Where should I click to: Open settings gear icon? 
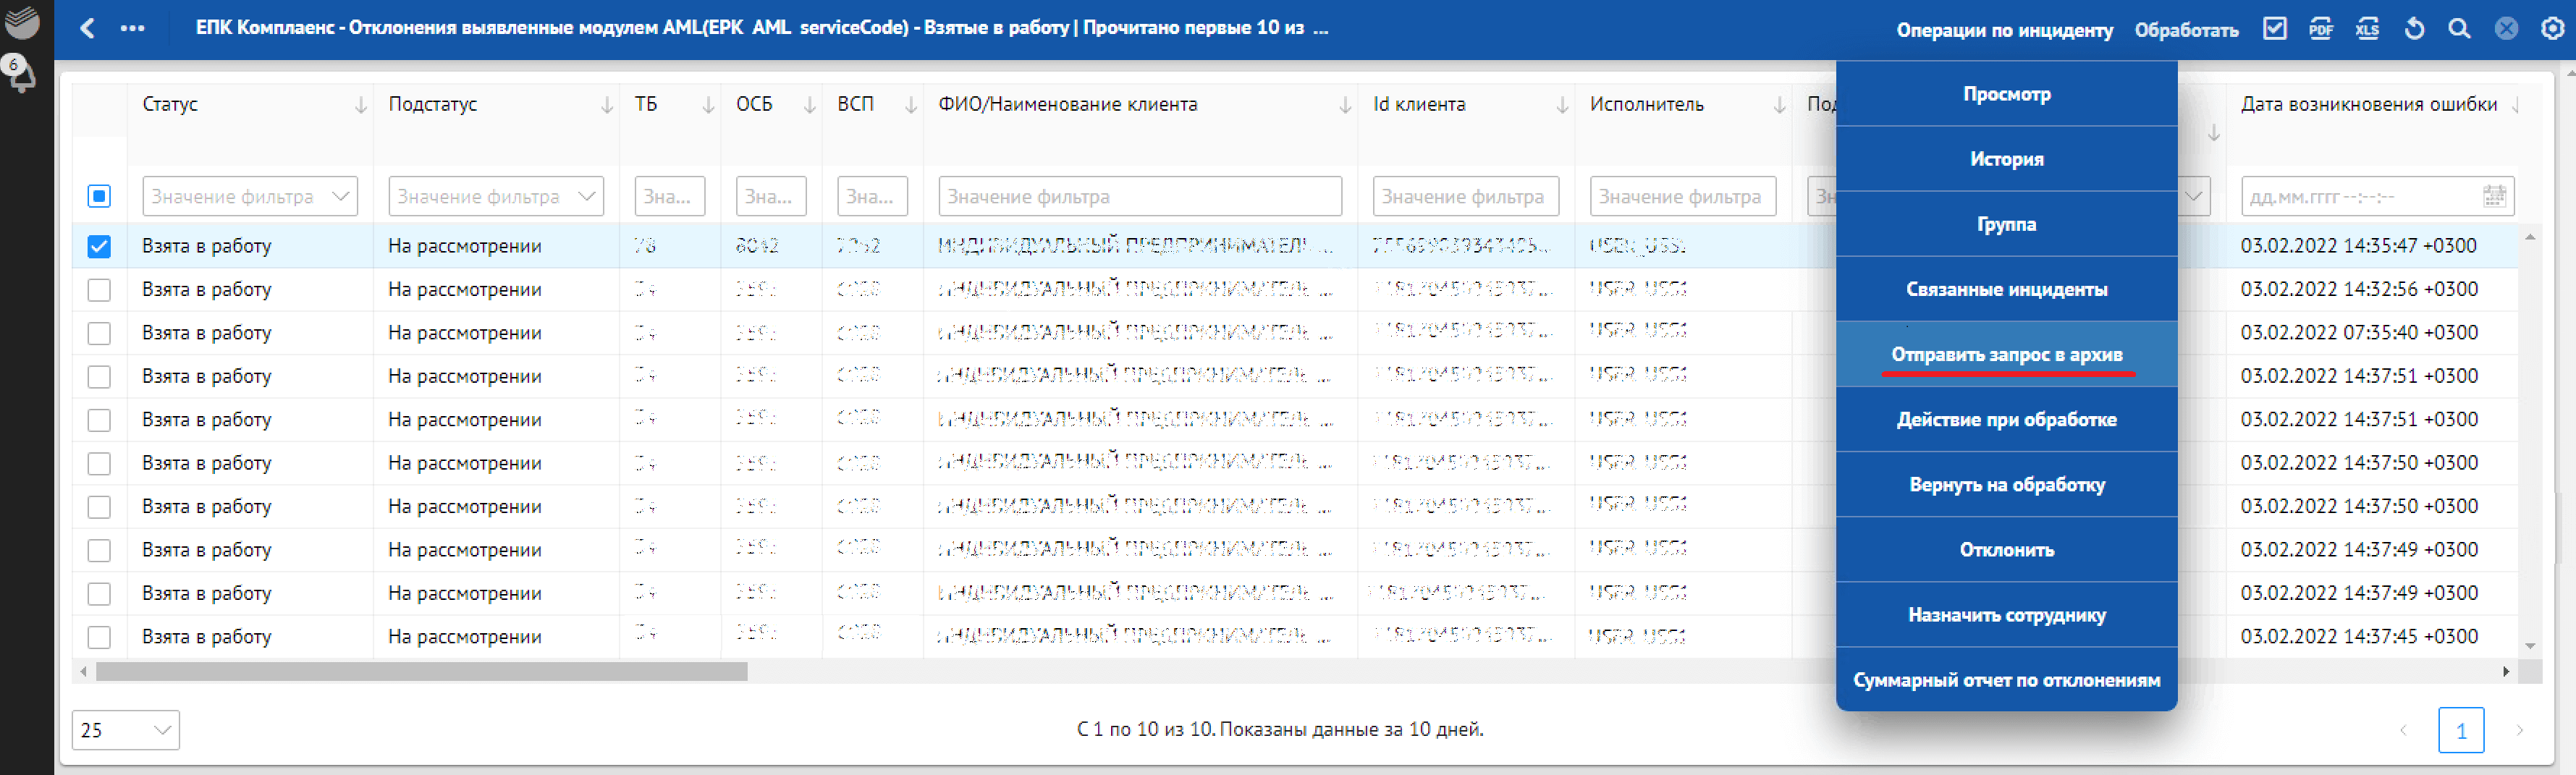[2552, 29]
